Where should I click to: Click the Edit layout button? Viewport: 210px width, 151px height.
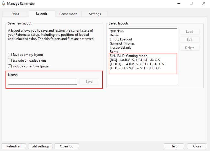(190, 40)
